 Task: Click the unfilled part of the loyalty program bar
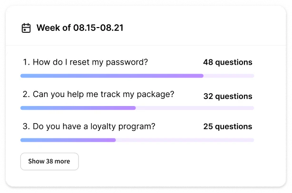185,140
